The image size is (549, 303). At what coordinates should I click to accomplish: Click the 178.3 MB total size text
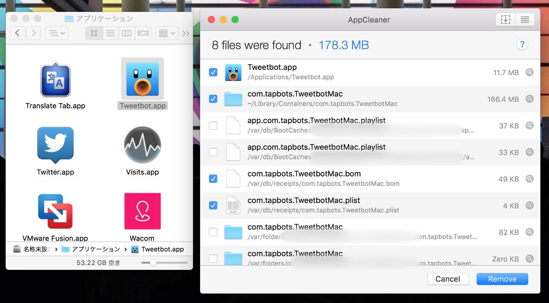[344, 45]
